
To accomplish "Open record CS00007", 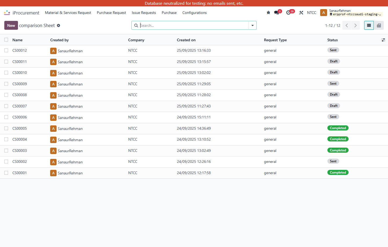I will point(20,106).
